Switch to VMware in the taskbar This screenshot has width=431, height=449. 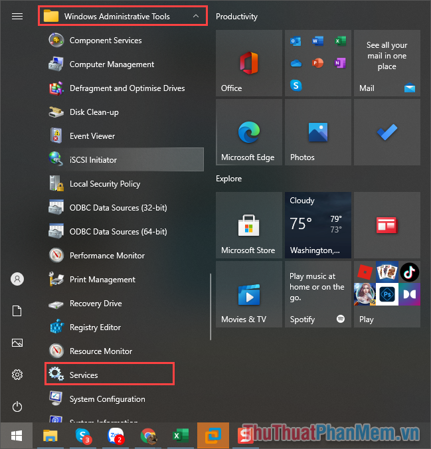213,436
